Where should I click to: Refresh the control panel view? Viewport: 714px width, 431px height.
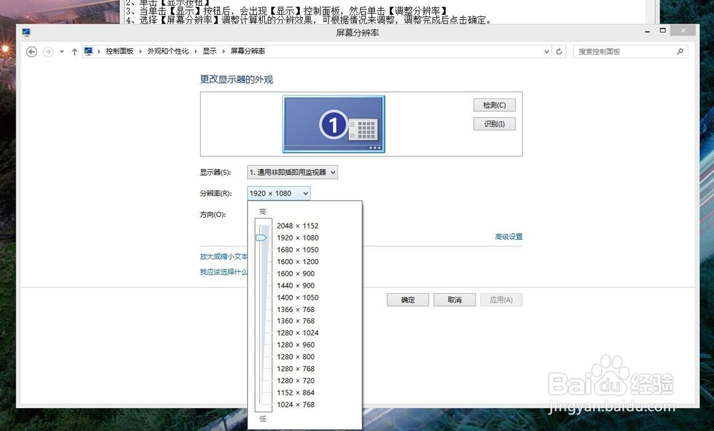(x=559, y=52)
